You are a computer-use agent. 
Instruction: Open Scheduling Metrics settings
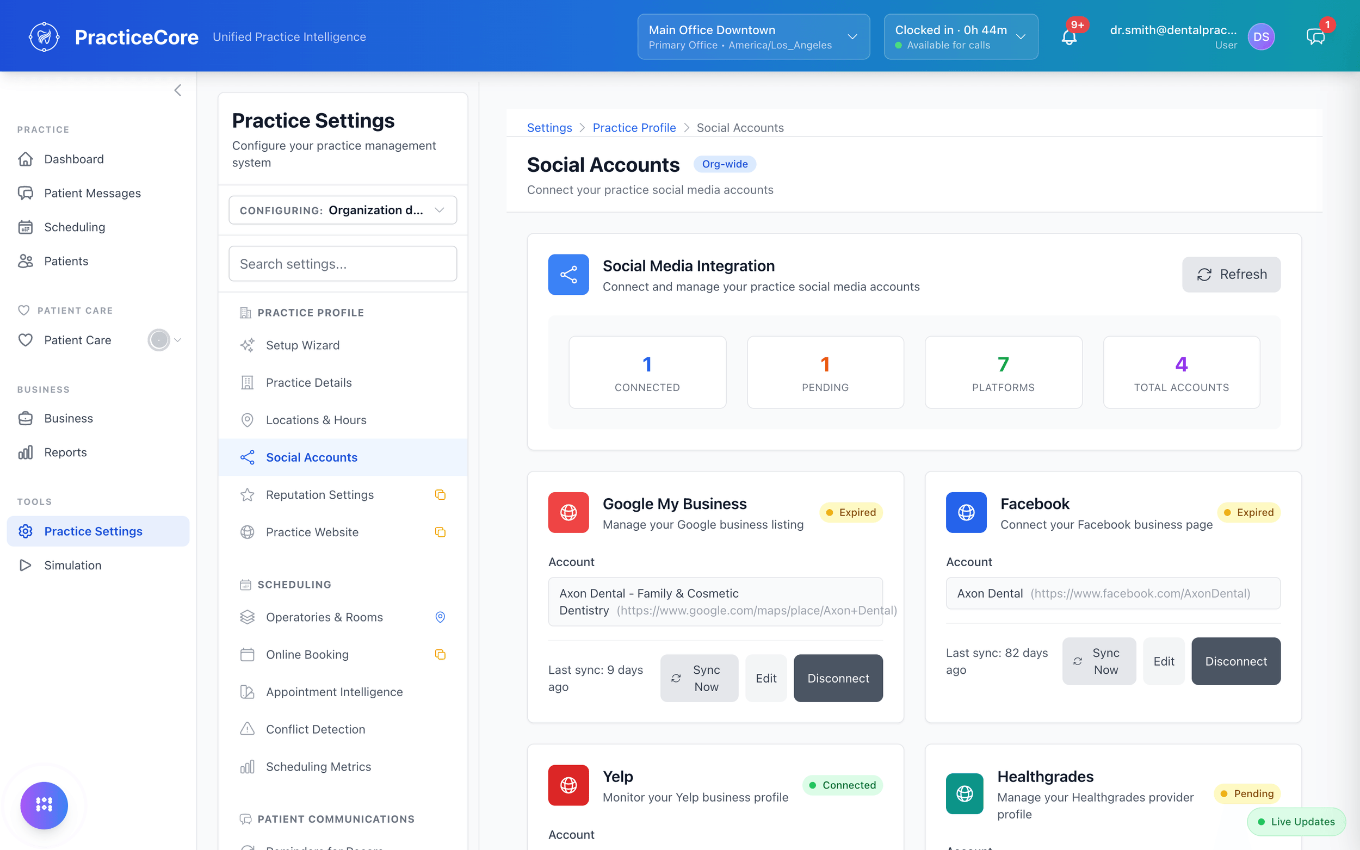click(342, 767)
